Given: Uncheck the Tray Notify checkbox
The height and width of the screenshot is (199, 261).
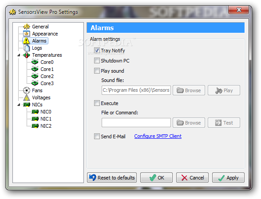Looking at the screenshot, I should [97, 50].
